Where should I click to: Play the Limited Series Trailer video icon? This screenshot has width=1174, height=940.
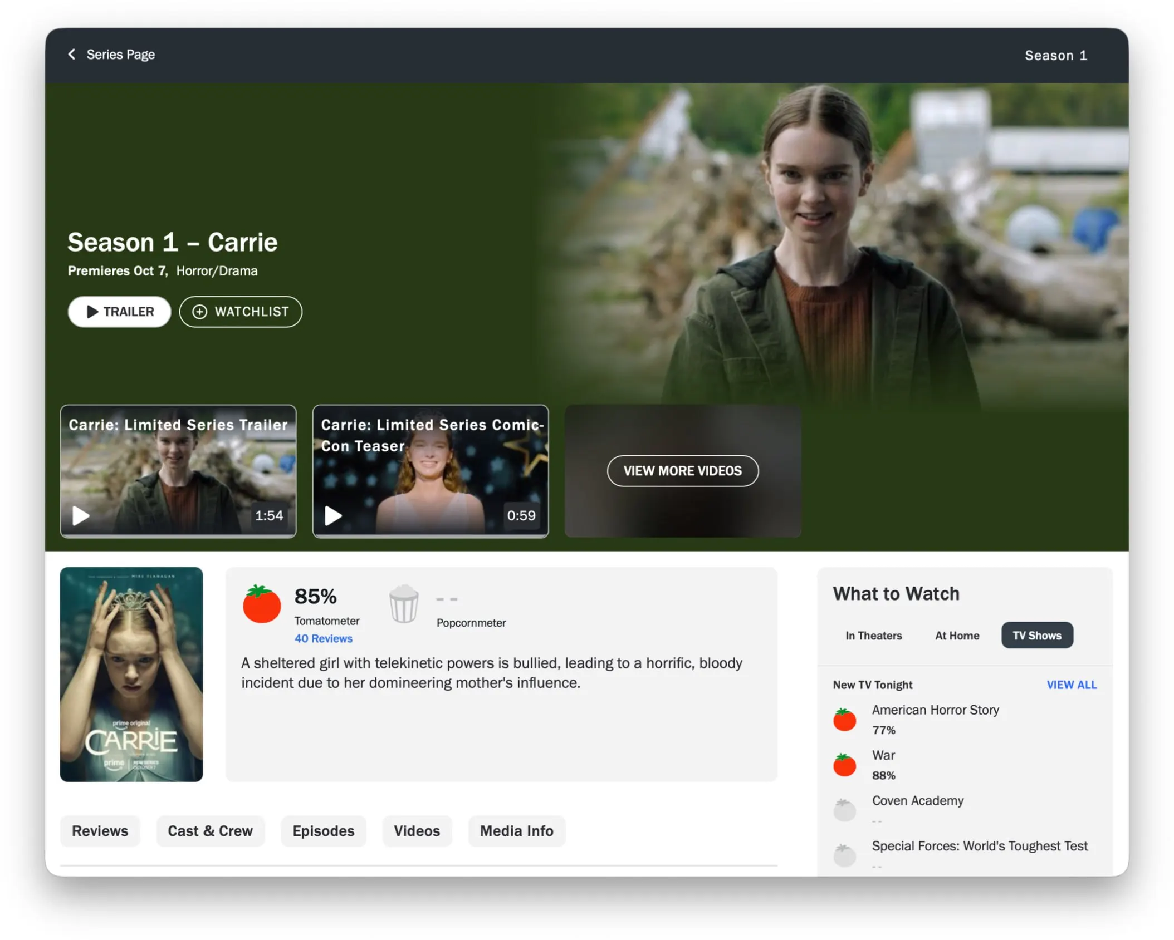(81, 516)
